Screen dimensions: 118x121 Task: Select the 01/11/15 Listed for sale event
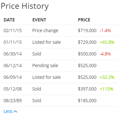(x=47, y=42)
